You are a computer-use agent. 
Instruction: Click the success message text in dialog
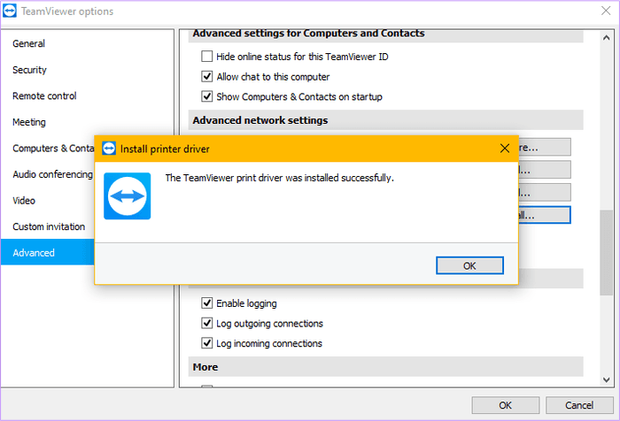(279, 178)
